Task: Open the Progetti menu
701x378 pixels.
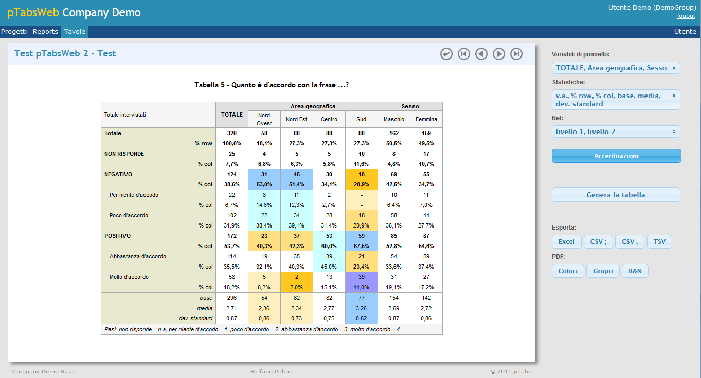Action: click(x=14, y=32)
